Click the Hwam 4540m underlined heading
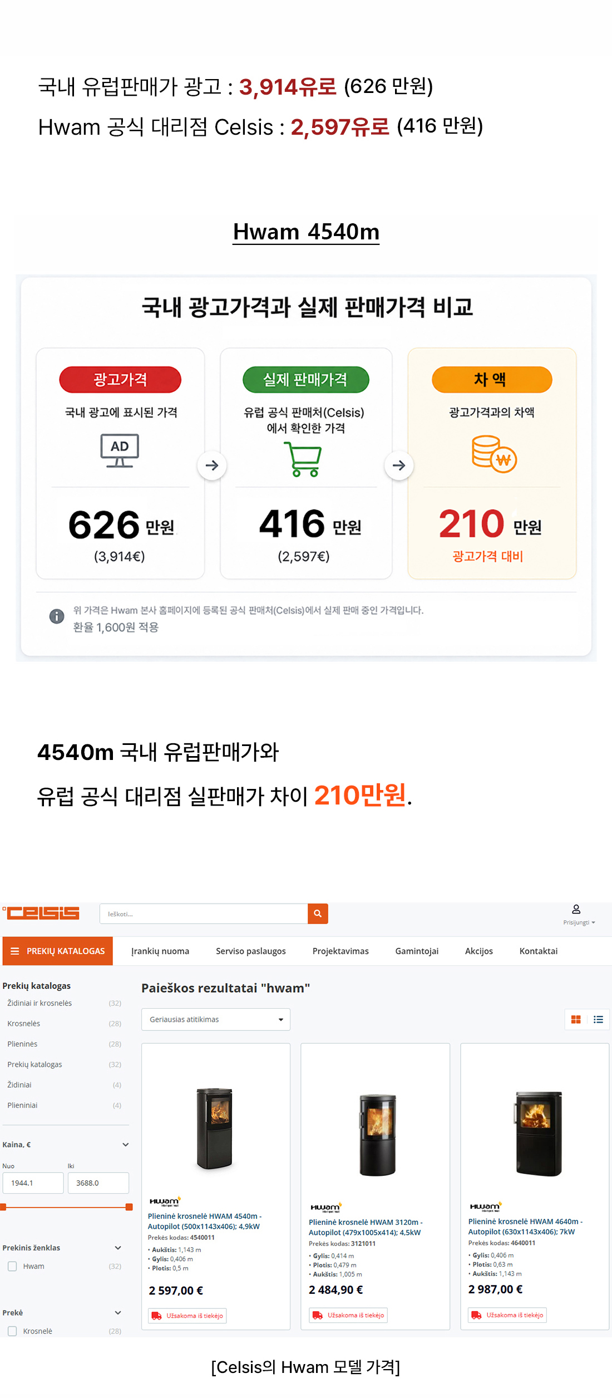The width and height of the screenshot is (612, 1398). click(x=306, y=232)
